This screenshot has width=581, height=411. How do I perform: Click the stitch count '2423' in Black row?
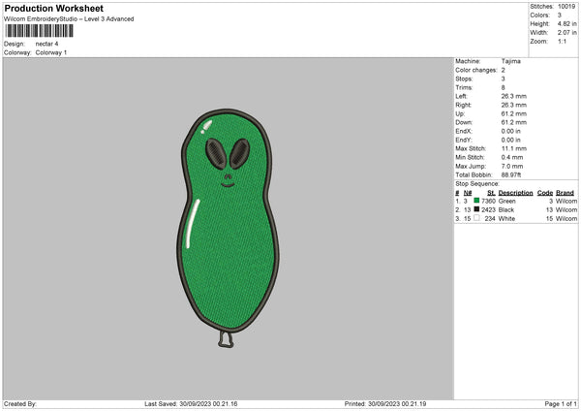pos(488,210)
